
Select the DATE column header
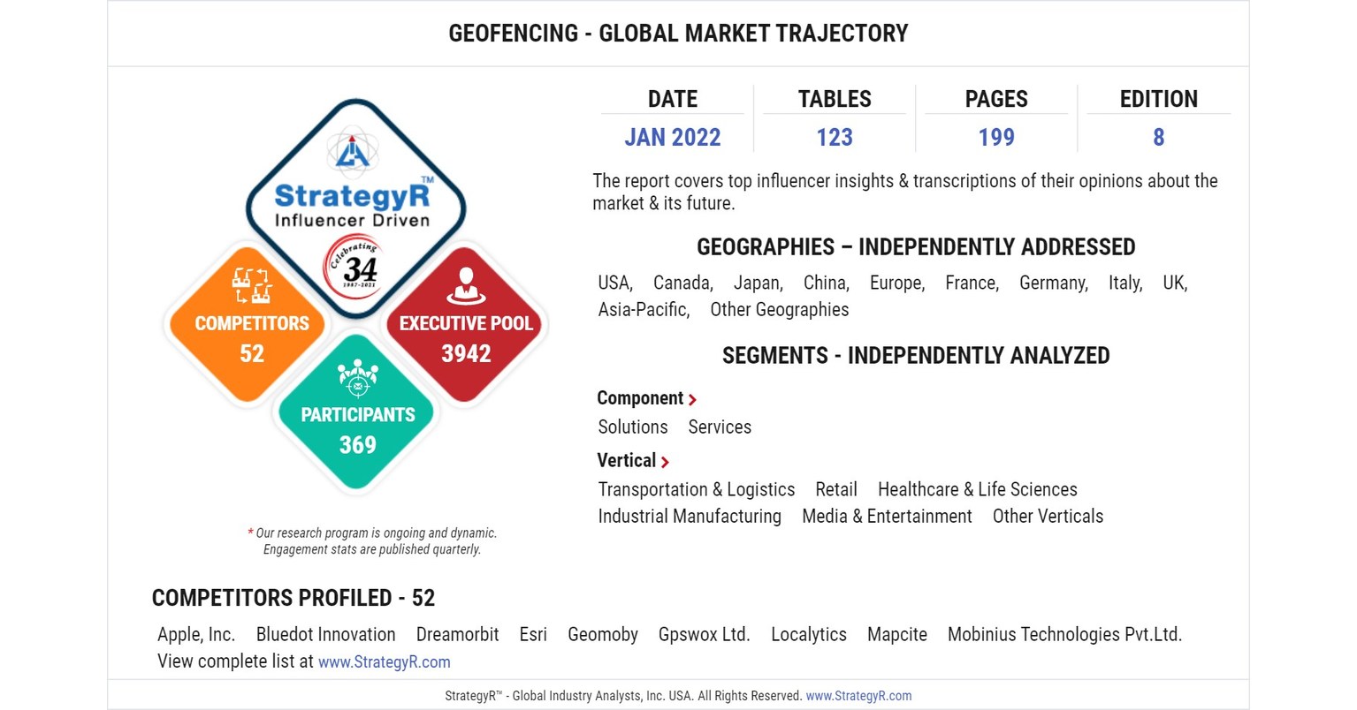673,99
